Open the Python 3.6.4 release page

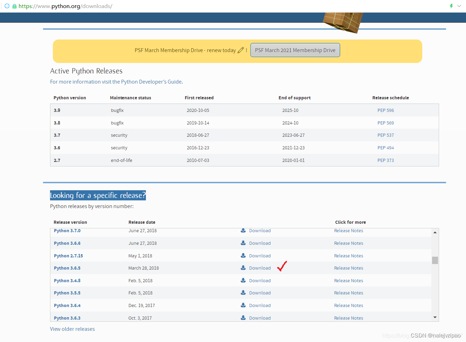(x=67, y=305)
